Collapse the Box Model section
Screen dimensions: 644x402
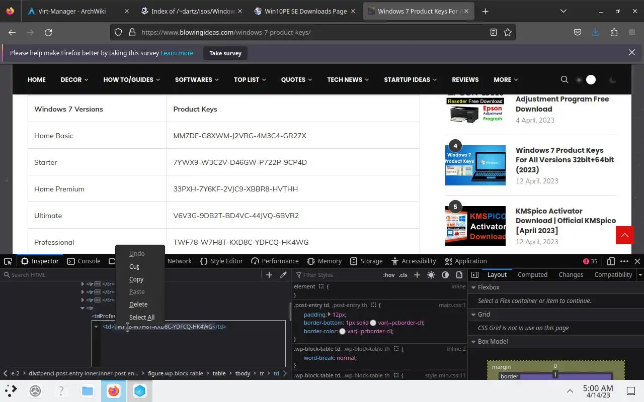click(x=473, y=342)
